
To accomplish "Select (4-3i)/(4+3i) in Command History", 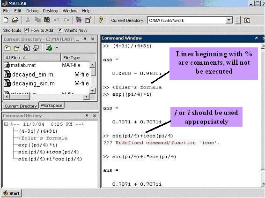I will (x=38, y=131).
